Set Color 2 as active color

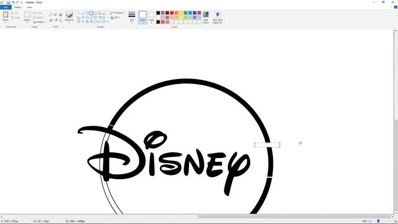click(151, 17)
